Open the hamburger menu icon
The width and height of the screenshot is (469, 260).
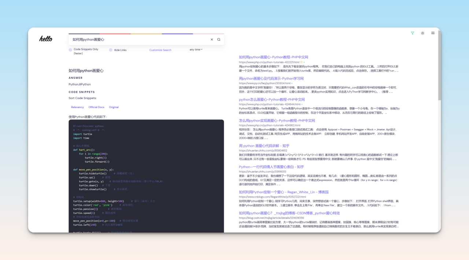point(433,33)
